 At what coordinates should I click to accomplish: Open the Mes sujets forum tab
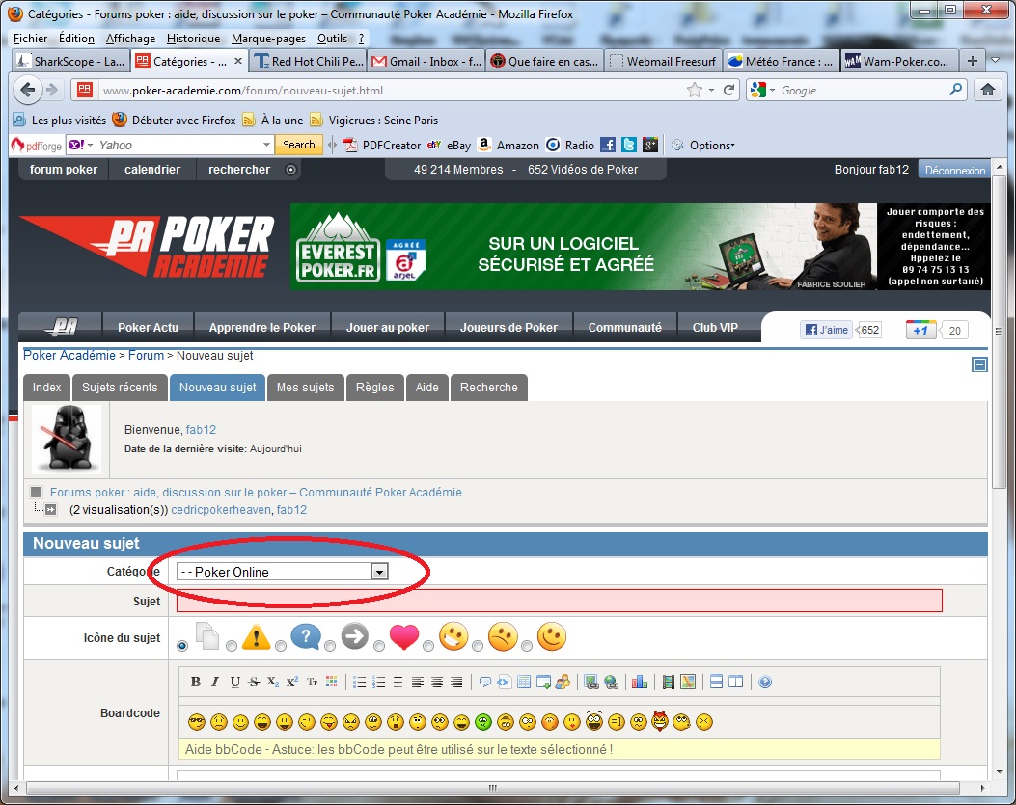pyautogui.click(x=305, y=388)
